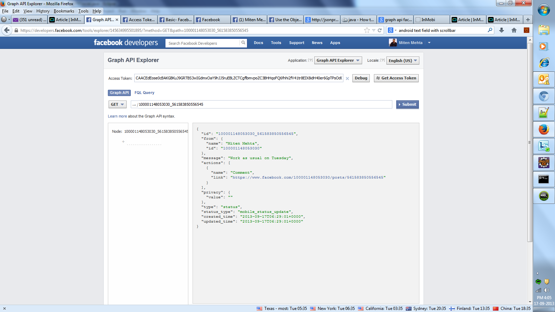Screen dimensions: 555x312
Task: Click the Debug button
Action: pos(361,78)
